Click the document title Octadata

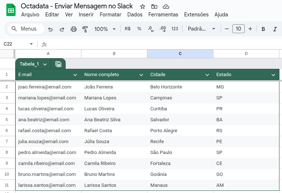(77, 6)
